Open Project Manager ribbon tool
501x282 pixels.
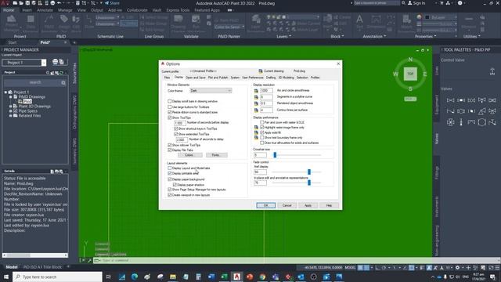(11, 23)
